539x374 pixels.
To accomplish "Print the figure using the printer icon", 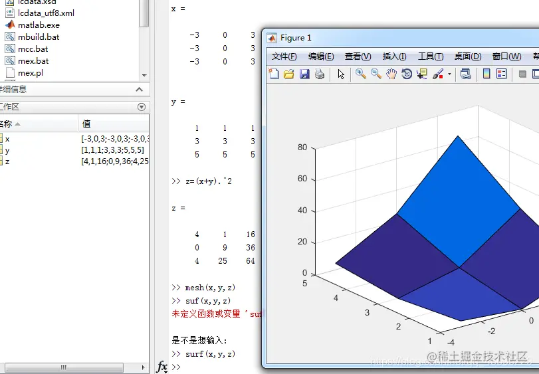I will (320, 74).
